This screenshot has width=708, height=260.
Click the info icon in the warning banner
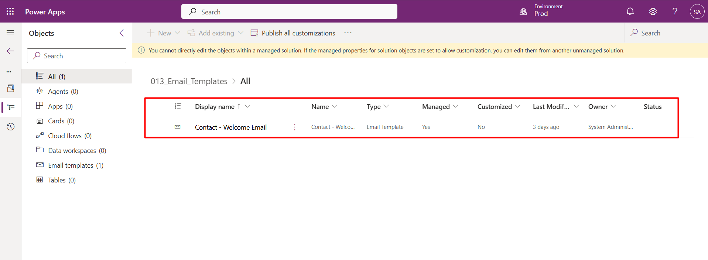141,50
